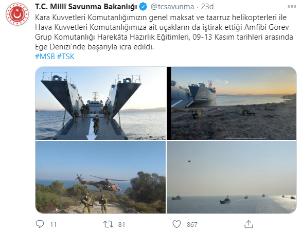The image size is (302, 232).
Task: Like the tweet with heart icon
Action: pyautogui.click(x=176, y=224)
